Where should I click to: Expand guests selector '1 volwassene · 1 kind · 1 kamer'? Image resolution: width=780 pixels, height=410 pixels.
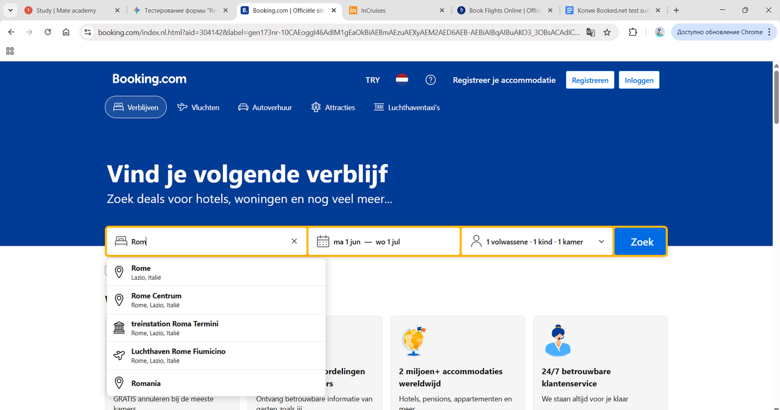(537, 241)
